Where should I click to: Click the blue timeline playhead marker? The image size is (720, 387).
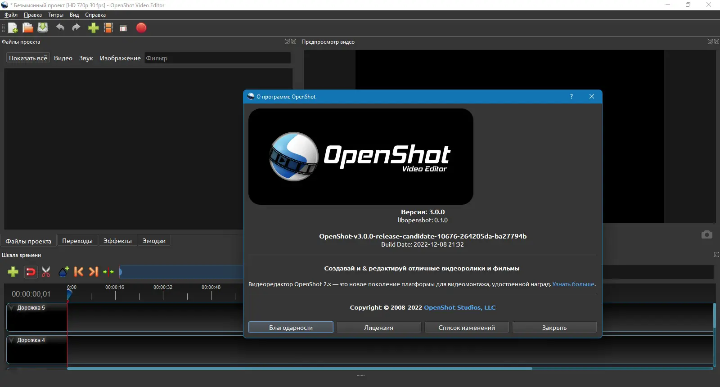click(x=69, y=295)
